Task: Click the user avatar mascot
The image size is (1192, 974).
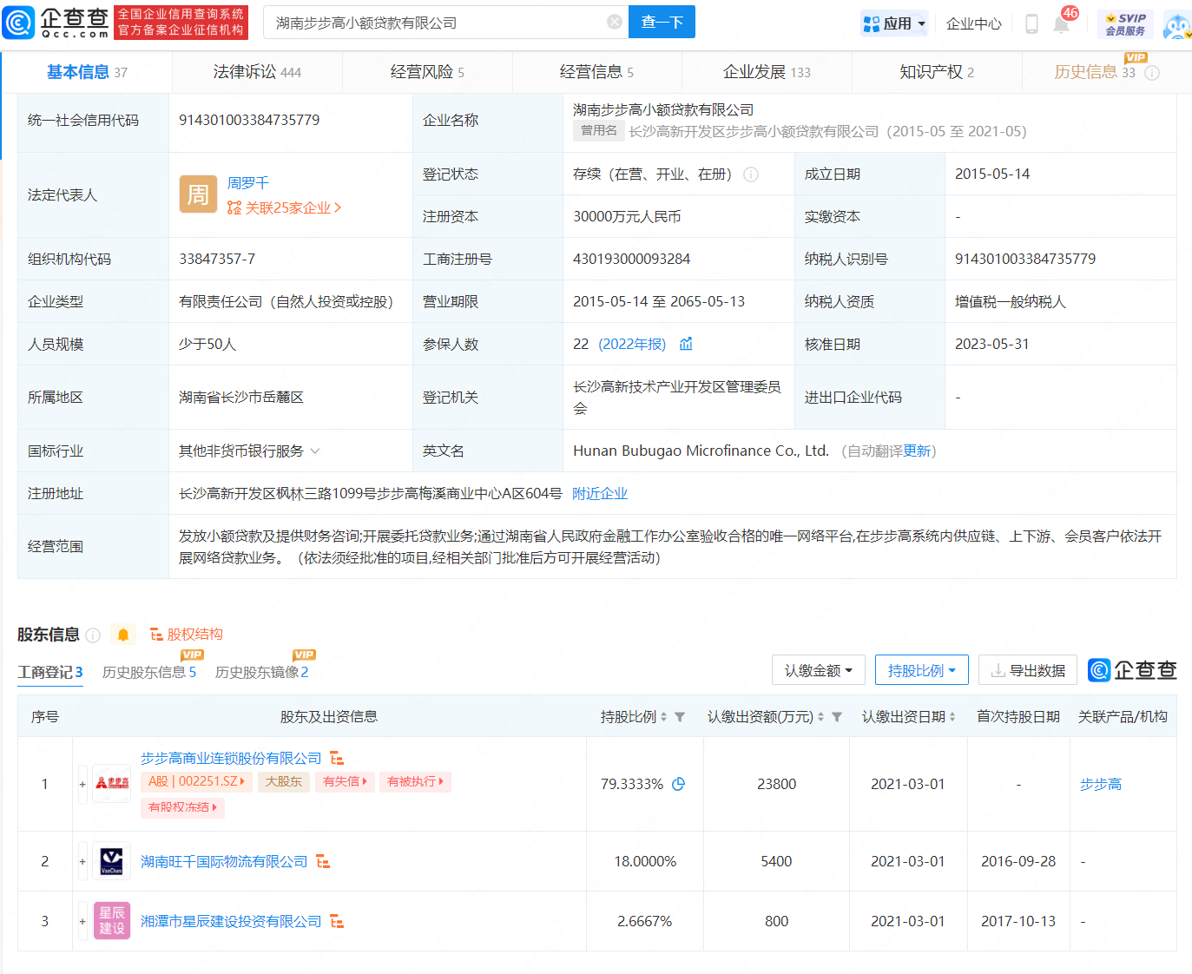Action: point(1177,24)
